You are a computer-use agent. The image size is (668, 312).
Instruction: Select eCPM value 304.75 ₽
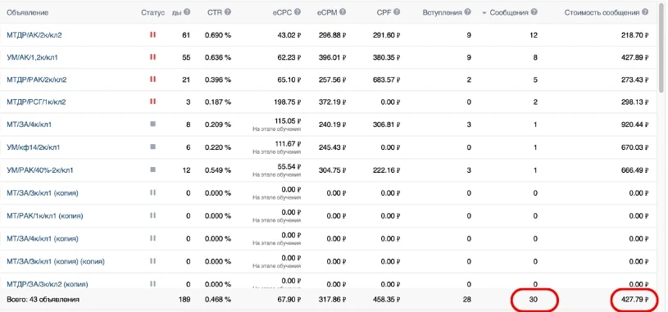pyautogui.click(x=332, y=170)
